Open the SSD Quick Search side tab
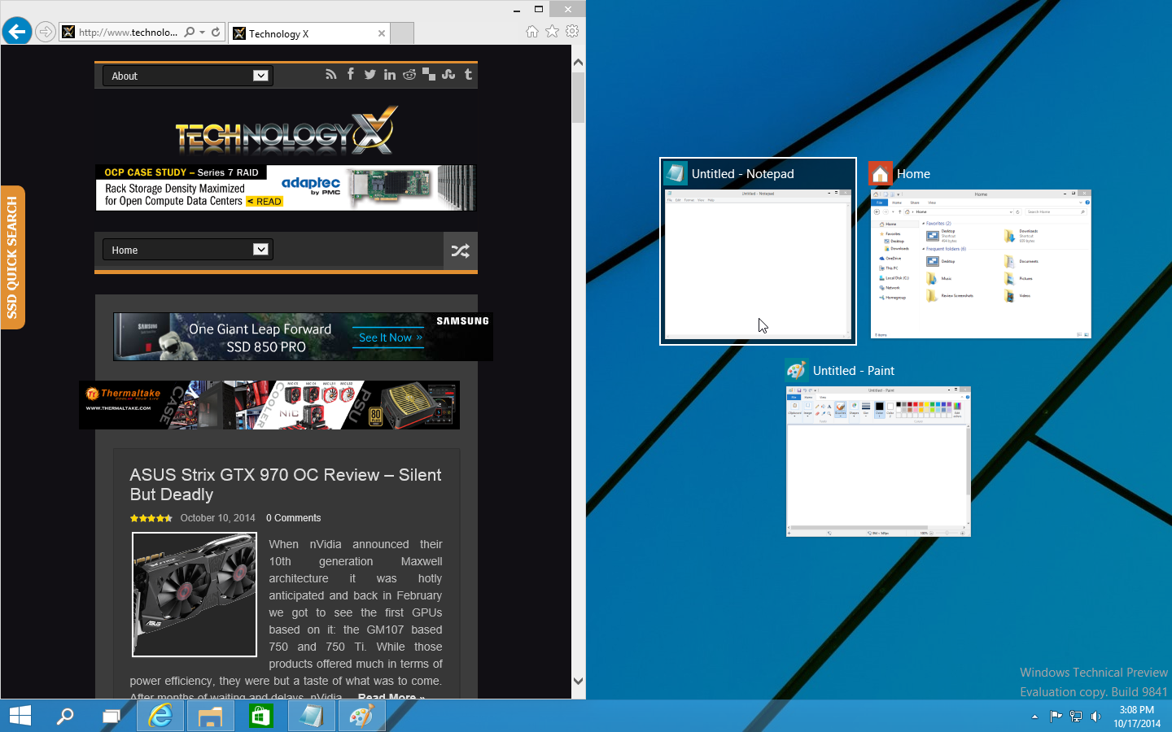Screen dimensions: 1172x732 [12, 257]
